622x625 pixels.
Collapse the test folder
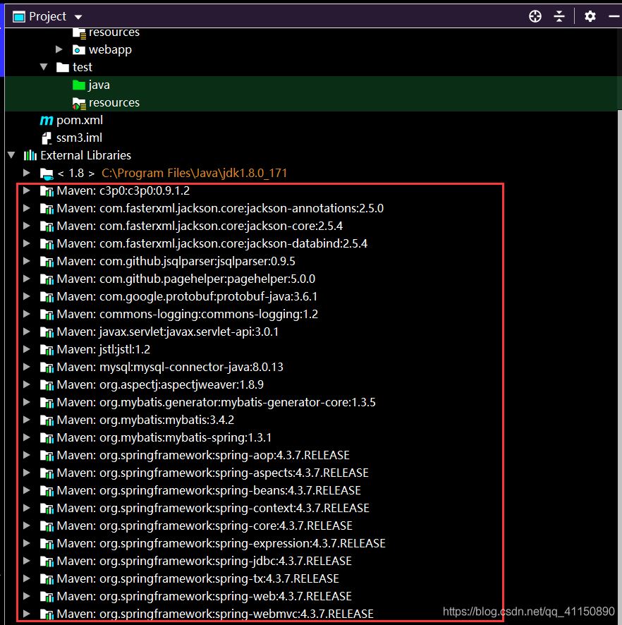[44, 68]
